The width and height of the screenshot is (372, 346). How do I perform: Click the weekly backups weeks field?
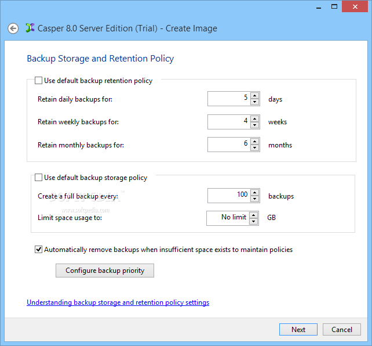(229, 122)
